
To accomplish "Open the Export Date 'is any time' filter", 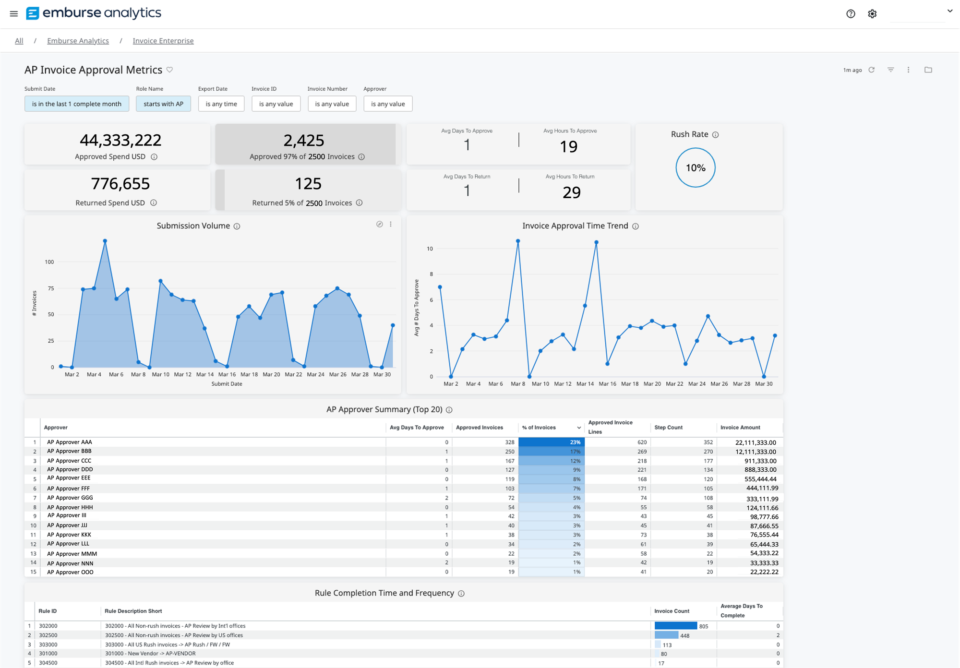I will click(221, 104).
